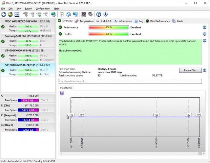Click the yellow warning alert toolbar icon
The height and width of the screenshot is (163, 210).
[x=10, y=14]
